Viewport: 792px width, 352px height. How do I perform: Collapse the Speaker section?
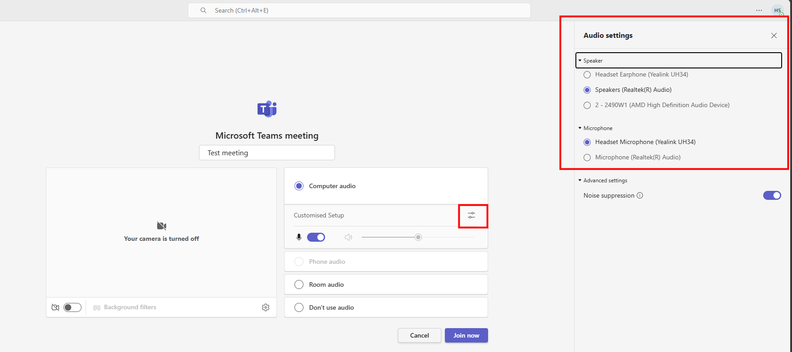pyautogui.click(x=679, y=60)
